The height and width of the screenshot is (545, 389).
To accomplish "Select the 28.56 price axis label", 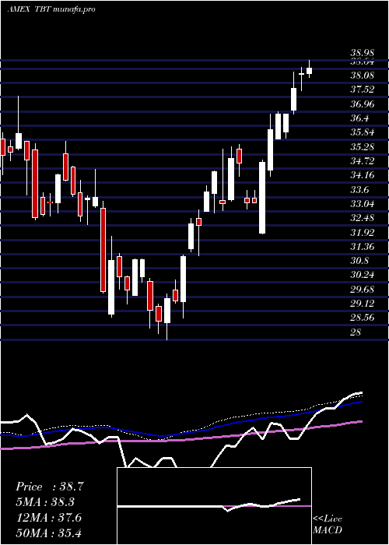I will 363,318.
